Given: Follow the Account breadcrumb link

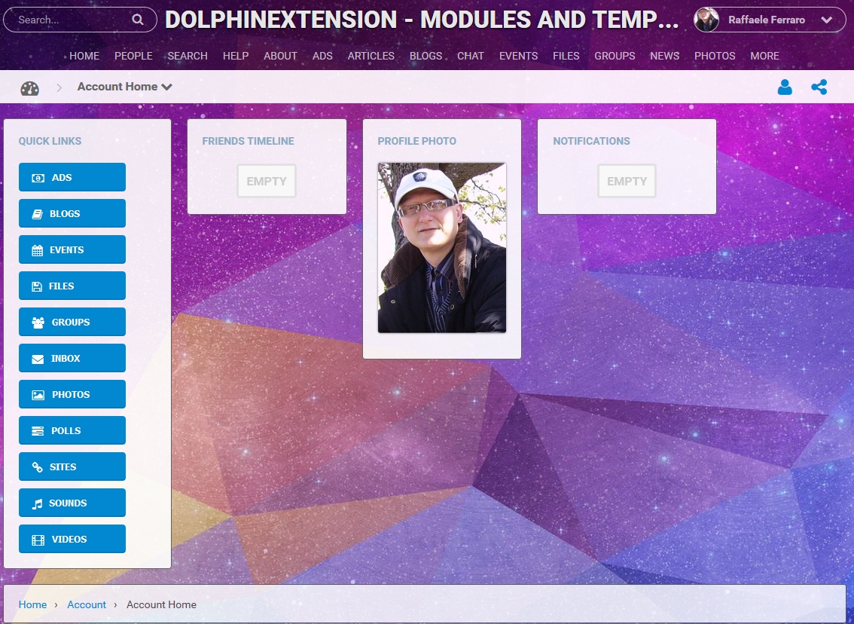Looking at the screenshot, I should (x=87, y=604).
